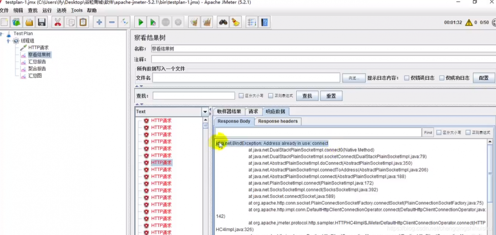This screenshot has width=496, height=235.
Task: Open the 查找 menu in menu bar
Action: coord(33,10)
